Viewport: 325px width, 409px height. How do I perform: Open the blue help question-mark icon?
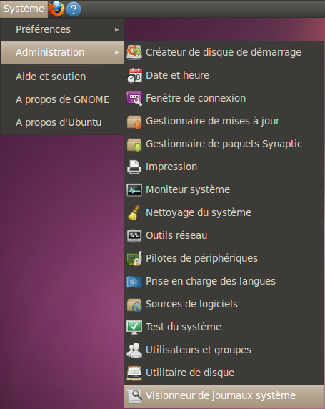pyautogui.click(x=74, y=9)
